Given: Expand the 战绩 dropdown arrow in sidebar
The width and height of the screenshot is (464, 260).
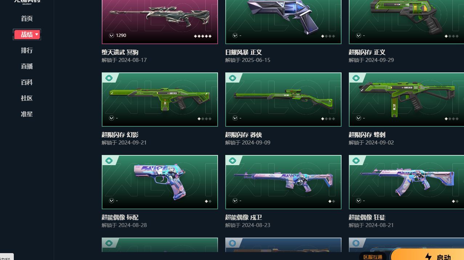Looking at the screenshot, I should click(37, 34).
